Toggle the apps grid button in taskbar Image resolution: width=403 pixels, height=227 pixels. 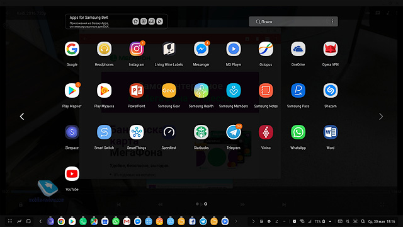[x=10, y=221]
